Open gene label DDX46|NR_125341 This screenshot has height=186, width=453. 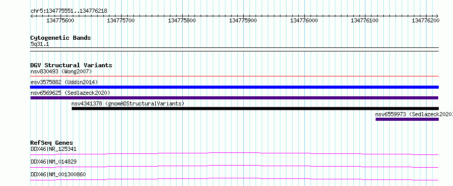click(x=53, y=149)
